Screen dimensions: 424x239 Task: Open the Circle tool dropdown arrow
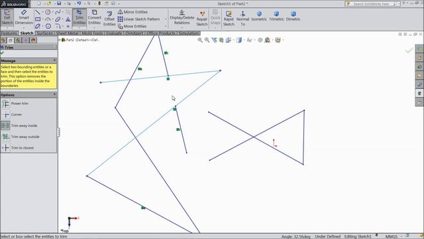click(x=53, y=12)
